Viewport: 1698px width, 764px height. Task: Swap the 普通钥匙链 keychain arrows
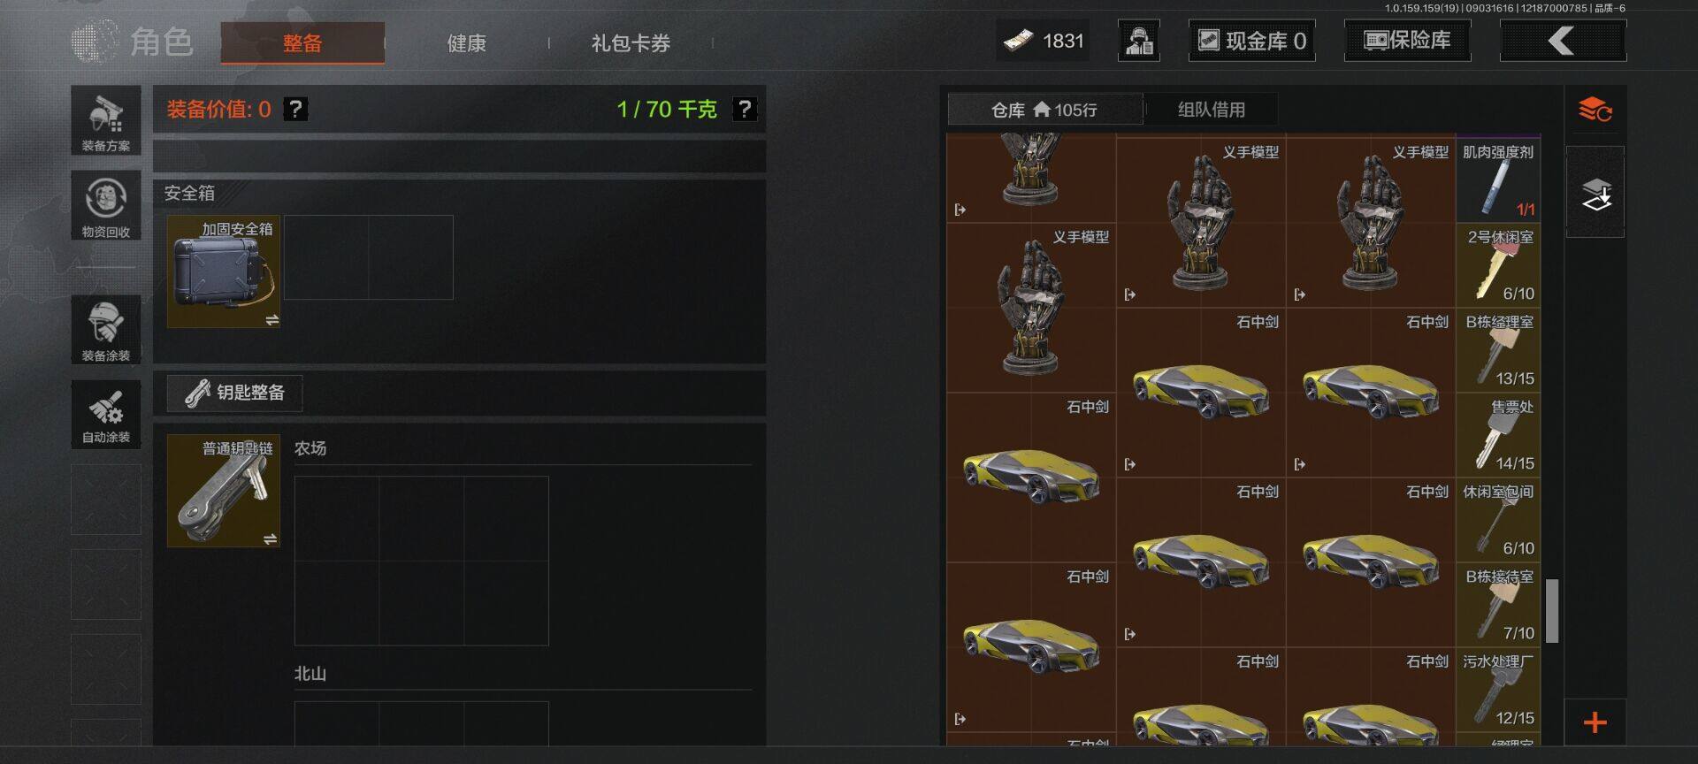(271, 539)
